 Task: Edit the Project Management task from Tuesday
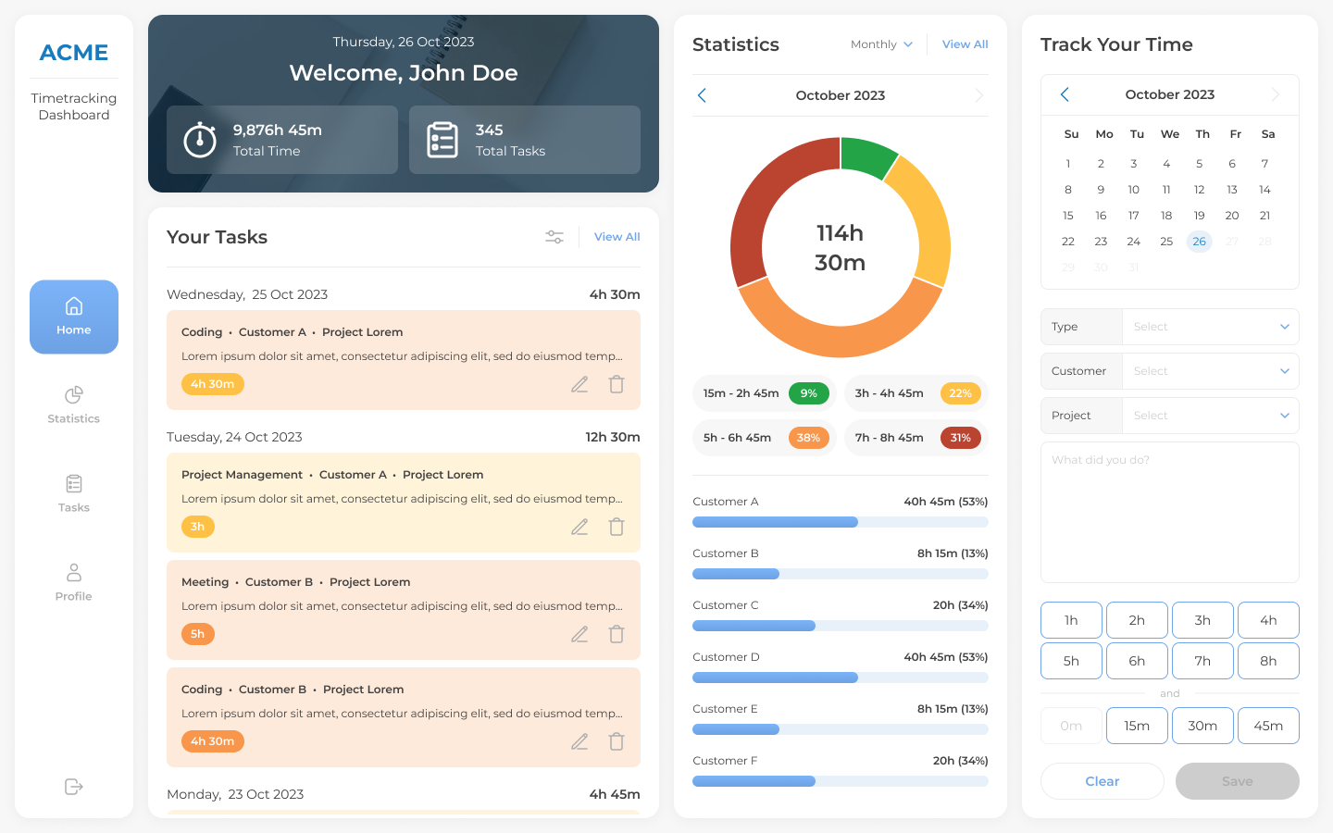[x=579, y=526]
